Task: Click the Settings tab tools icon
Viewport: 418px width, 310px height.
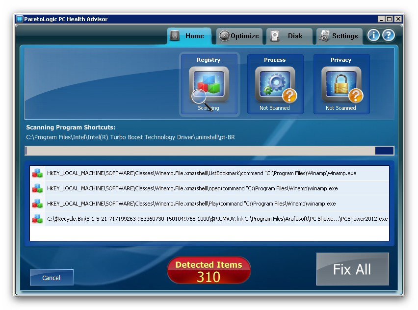Action: [x=324, y=36]
